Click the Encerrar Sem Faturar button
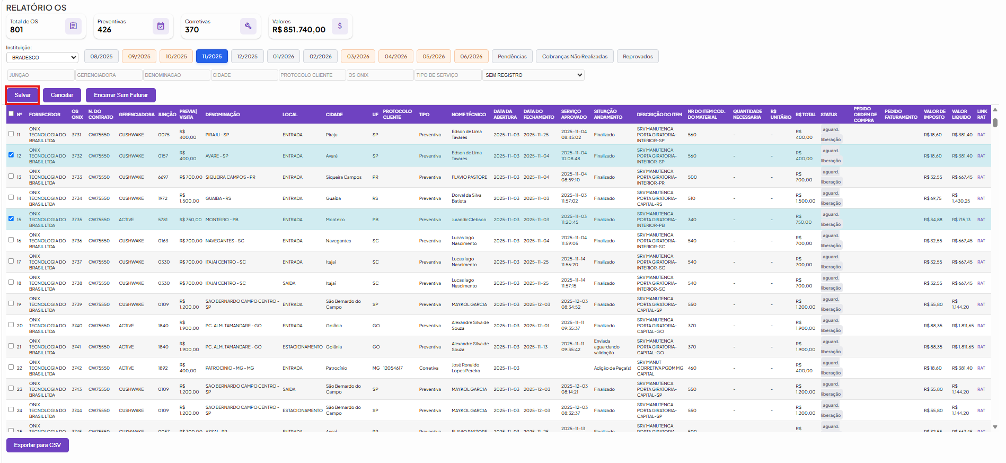The width and height of the screenshot is (1006, 463). [121, 95]
